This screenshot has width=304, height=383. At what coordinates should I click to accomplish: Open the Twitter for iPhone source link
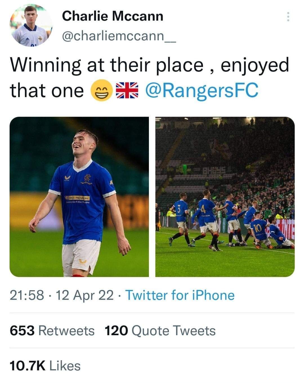180,295
